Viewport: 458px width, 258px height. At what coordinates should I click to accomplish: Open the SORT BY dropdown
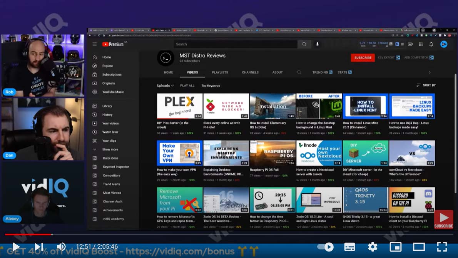point(426,85)
